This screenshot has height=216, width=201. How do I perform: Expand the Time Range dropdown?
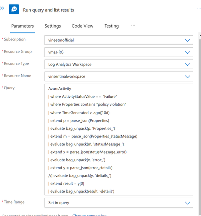click(x=119, y=203)
